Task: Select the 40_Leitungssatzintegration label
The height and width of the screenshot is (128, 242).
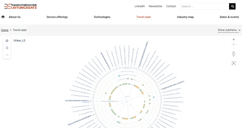Action: [x=172, y=90]
